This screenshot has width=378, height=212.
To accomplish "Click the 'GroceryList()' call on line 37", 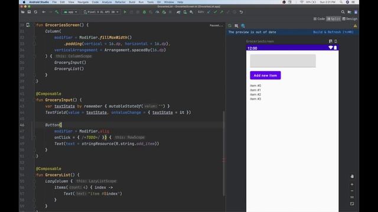I will pyautogui.click(x=69, y=69).
